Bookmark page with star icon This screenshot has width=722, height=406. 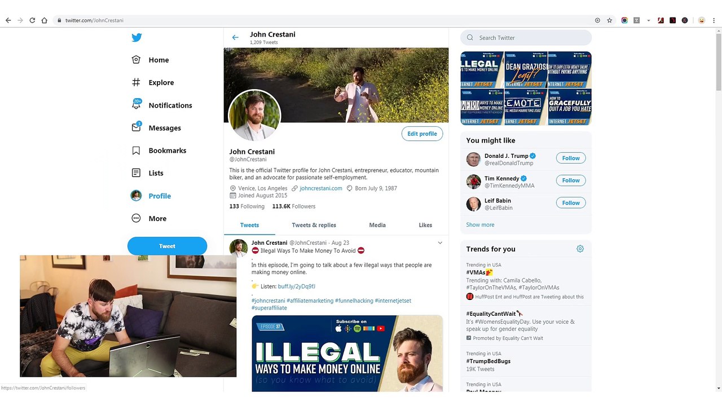(x=610, y=20)
